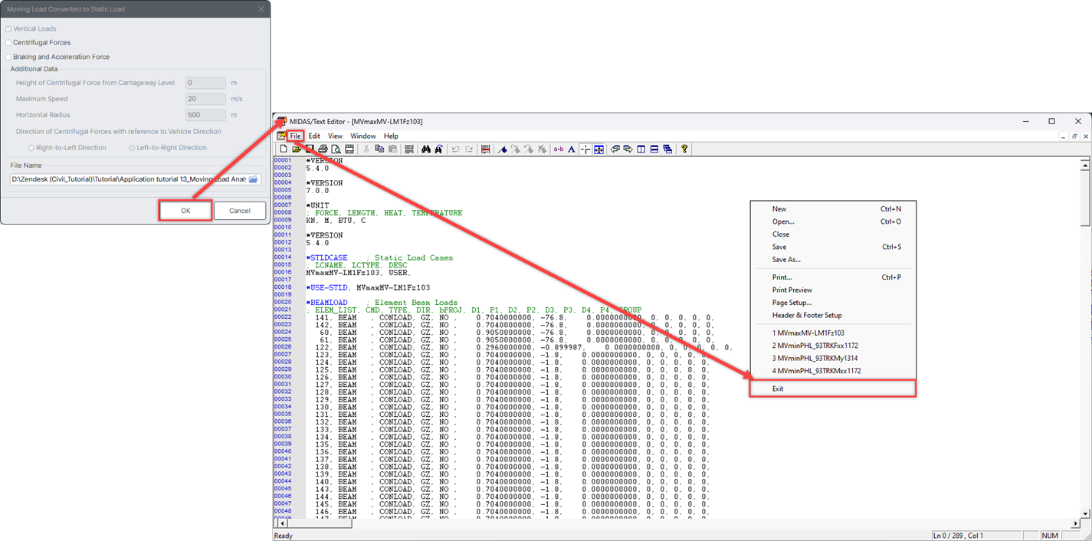Choose Close from the File menu
The height and width of the screenshot is (541, 1092).
832,234
